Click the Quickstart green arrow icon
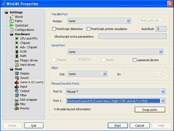The image size is (174, 131). click(12, 25)
